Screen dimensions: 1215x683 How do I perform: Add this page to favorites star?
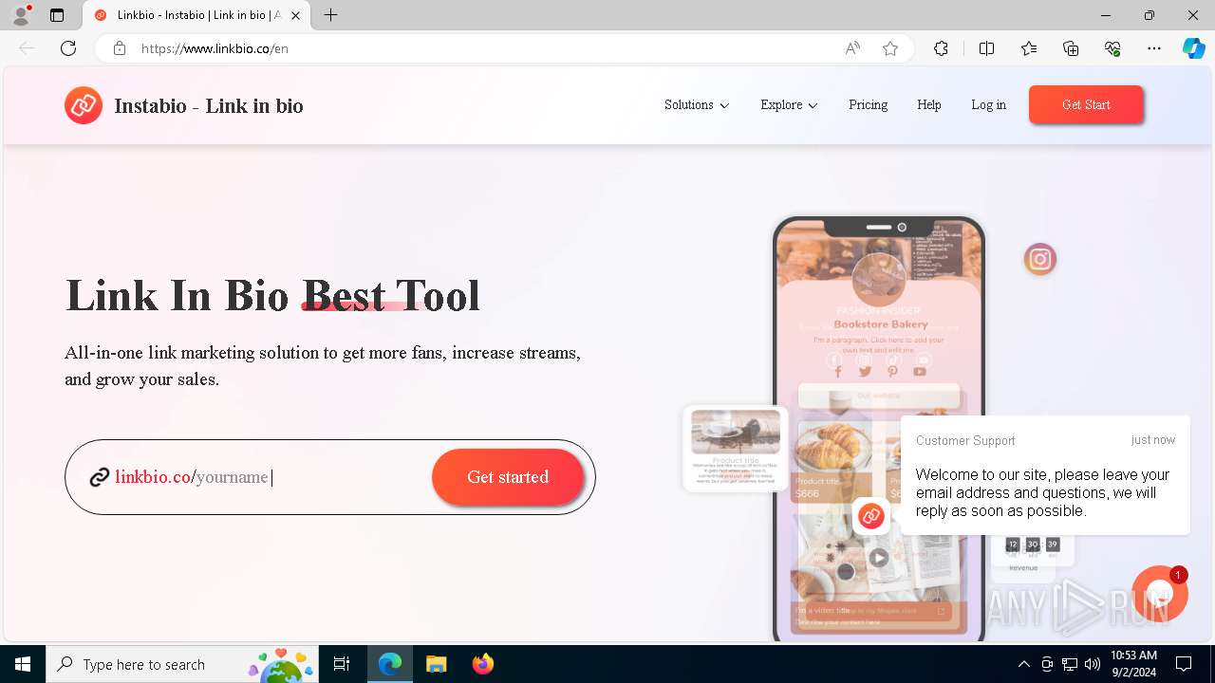[x=890, y=48]
